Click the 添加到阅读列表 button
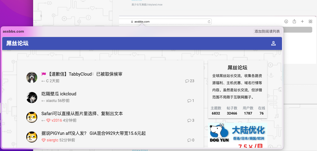Viewport: 317px width, 151px height. pos(267,32)
